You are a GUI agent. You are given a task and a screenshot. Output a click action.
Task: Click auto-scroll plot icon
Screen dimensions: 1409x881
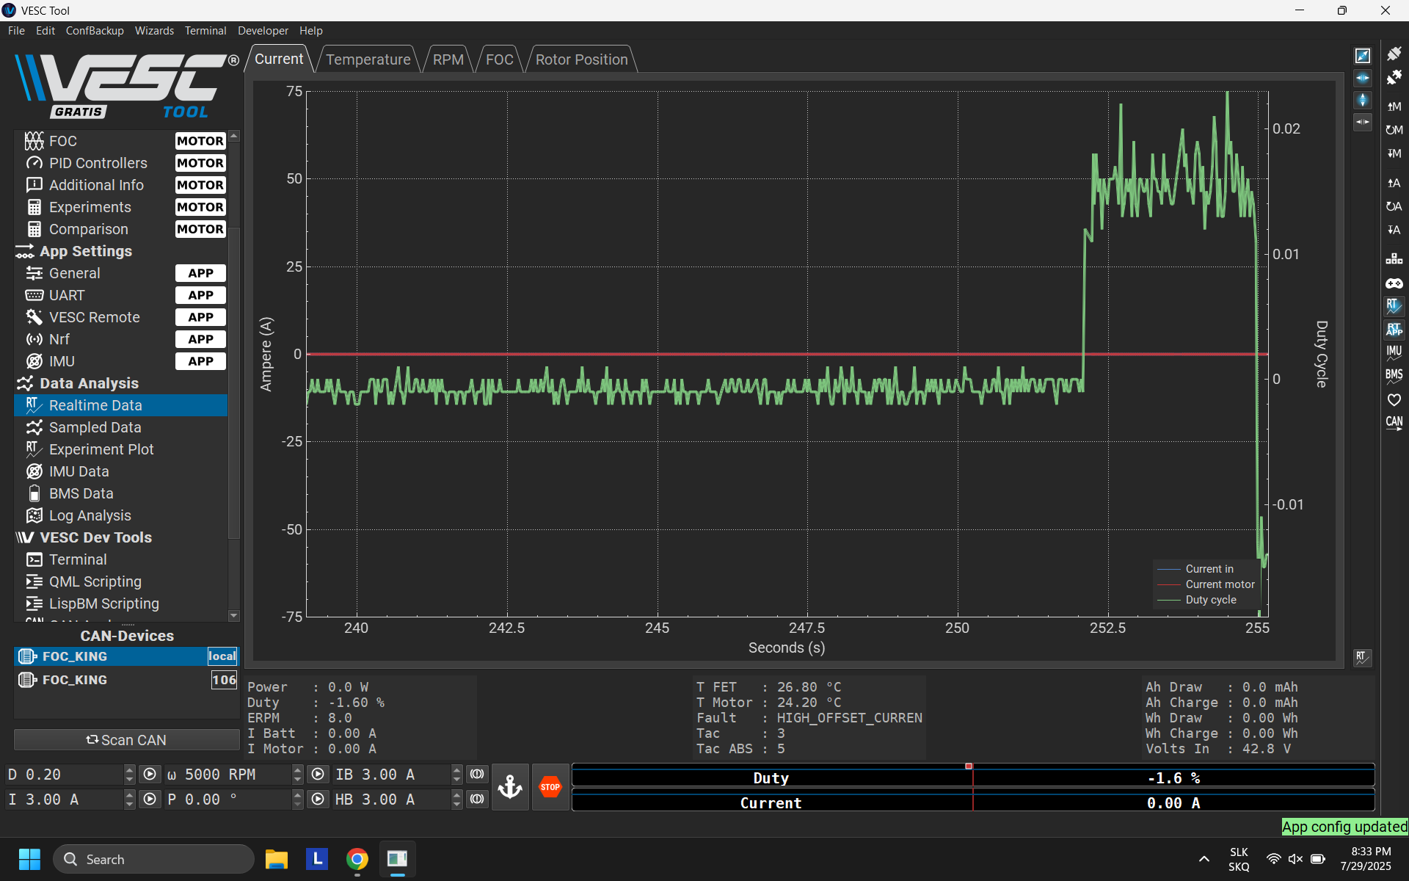pyautogui.click(x=1363, y=122)
